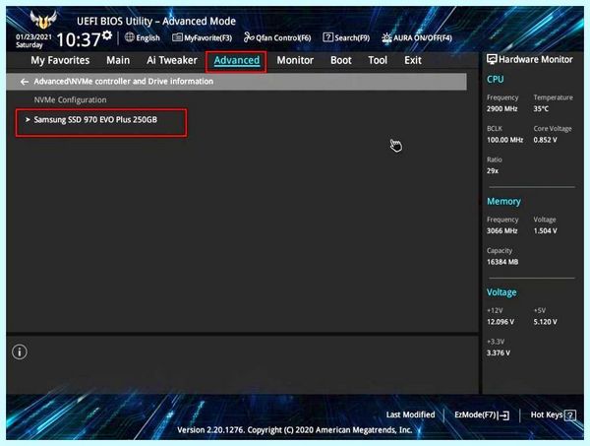This screenshot has height=446, width=590.
Task: Click the Voltage section heading
Action: pyautogui.click(x=501, y=292)
